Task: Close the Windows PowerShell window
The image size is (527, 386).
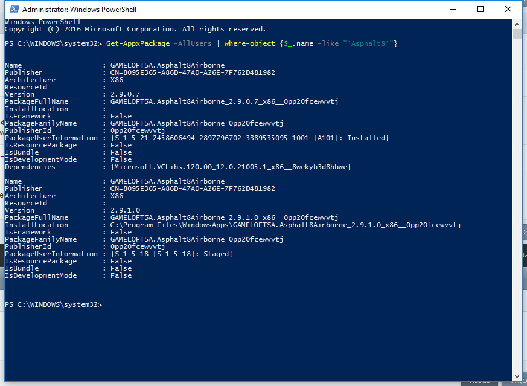Action: 508,10
